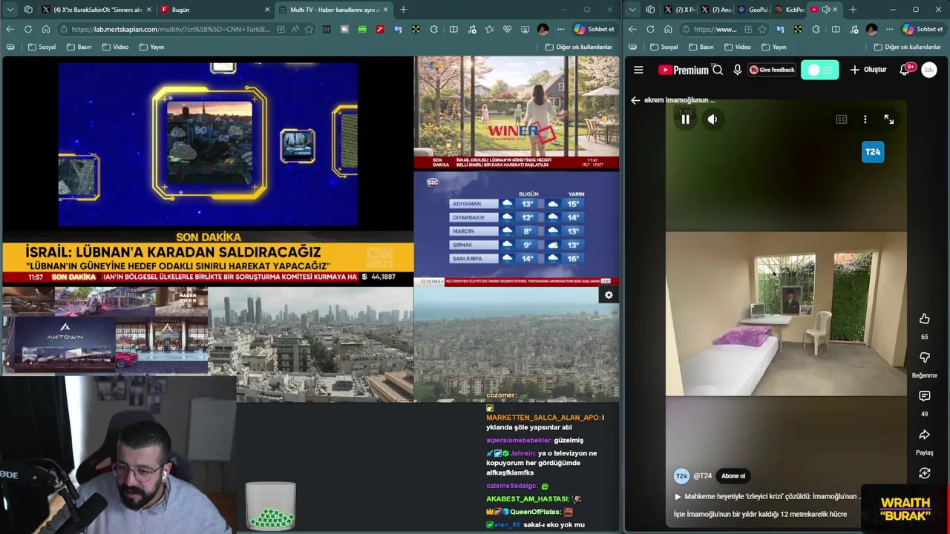The height and width of the screenshot is (534, 950).
Task: Expand the Shorts video to fullscreen
Action: (x=889, y=119)
